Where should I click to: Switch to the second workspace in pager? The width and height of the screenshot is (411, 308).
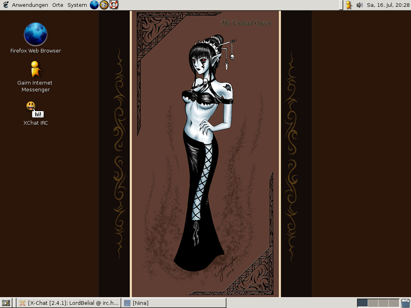coord(373,303)
